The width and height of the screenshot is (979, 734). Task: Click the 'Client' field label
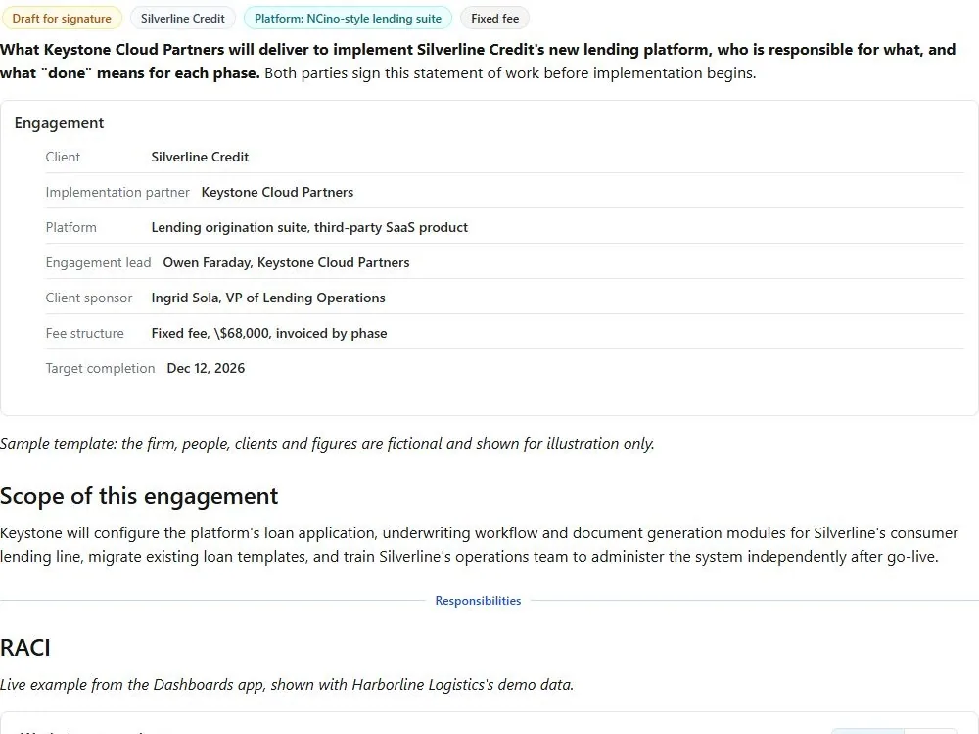63,157
